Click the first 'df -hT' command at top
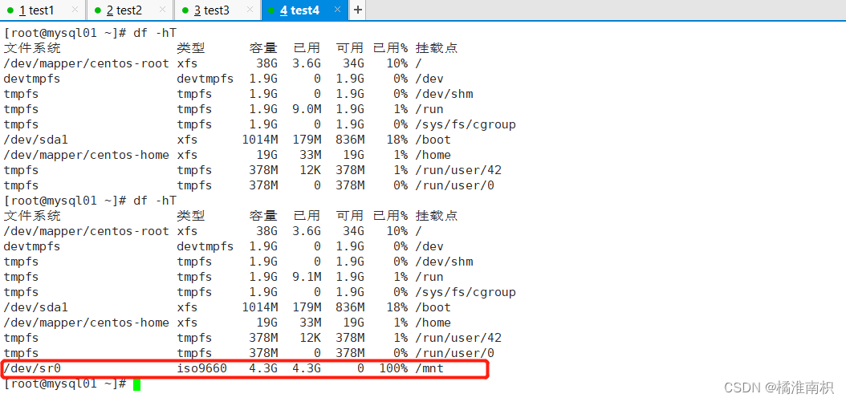The image size is (846, 402). [x=154, y=32]
